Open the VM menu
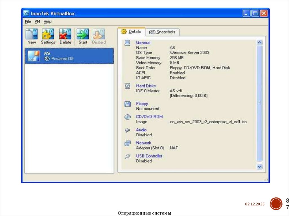 point(37,21)
